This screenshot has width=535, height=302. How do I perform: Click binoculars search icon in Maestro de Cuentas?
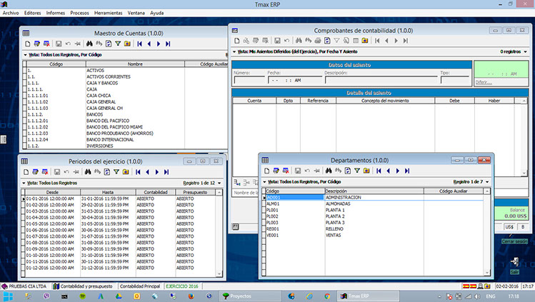(89, 44)
